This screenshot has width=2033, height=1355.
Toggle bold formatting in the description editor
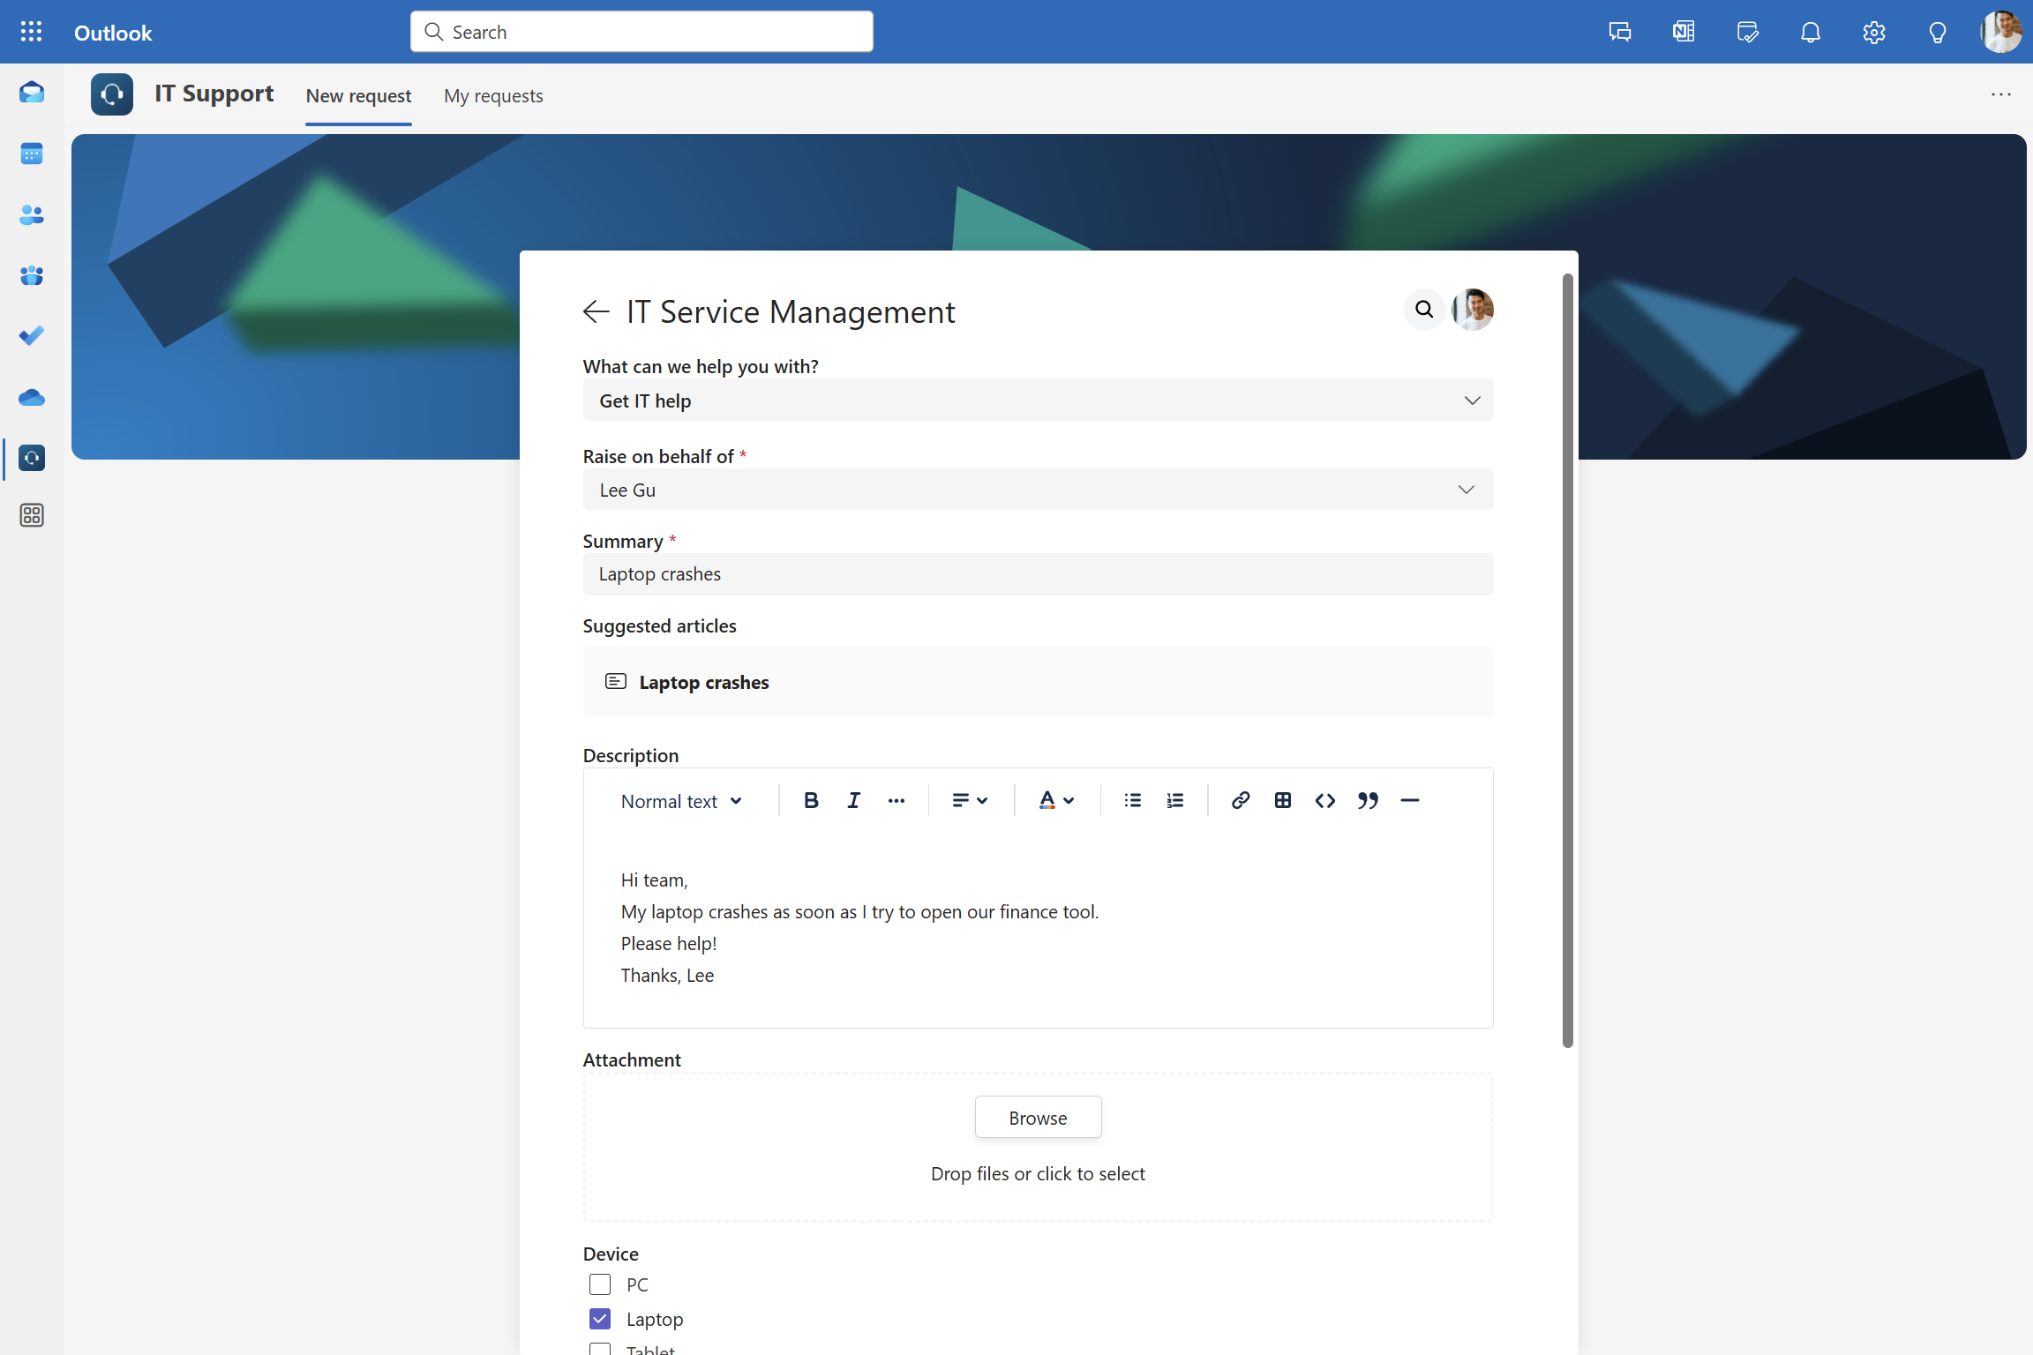pyautogui.click(x=811, y=800)
